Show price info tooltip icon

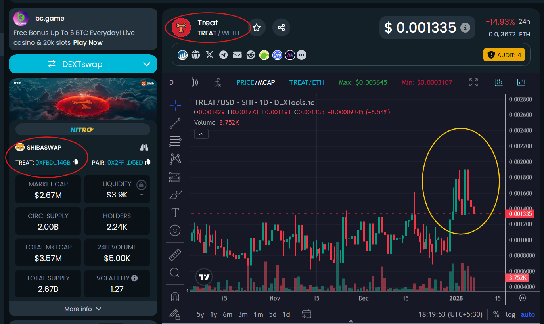[465, 28]
